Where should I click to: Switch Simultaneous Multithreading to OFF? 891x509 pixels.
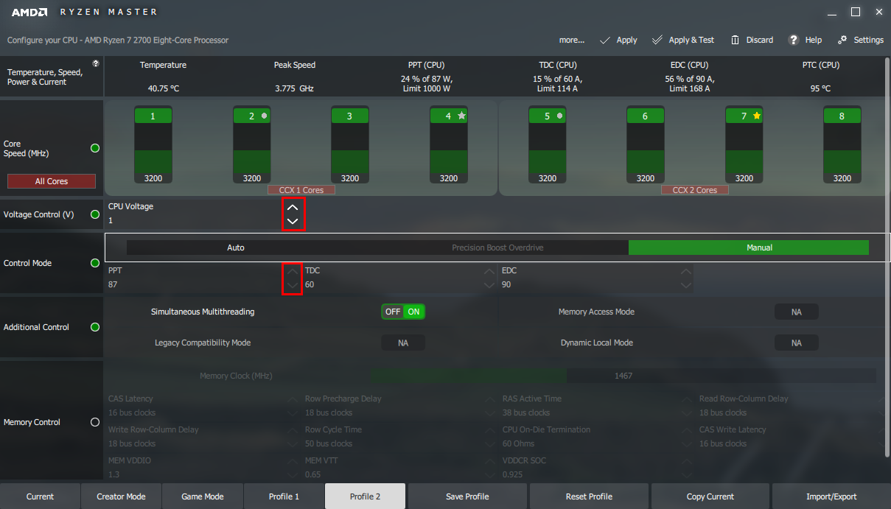pyautogui.click(x=393, y=312)
